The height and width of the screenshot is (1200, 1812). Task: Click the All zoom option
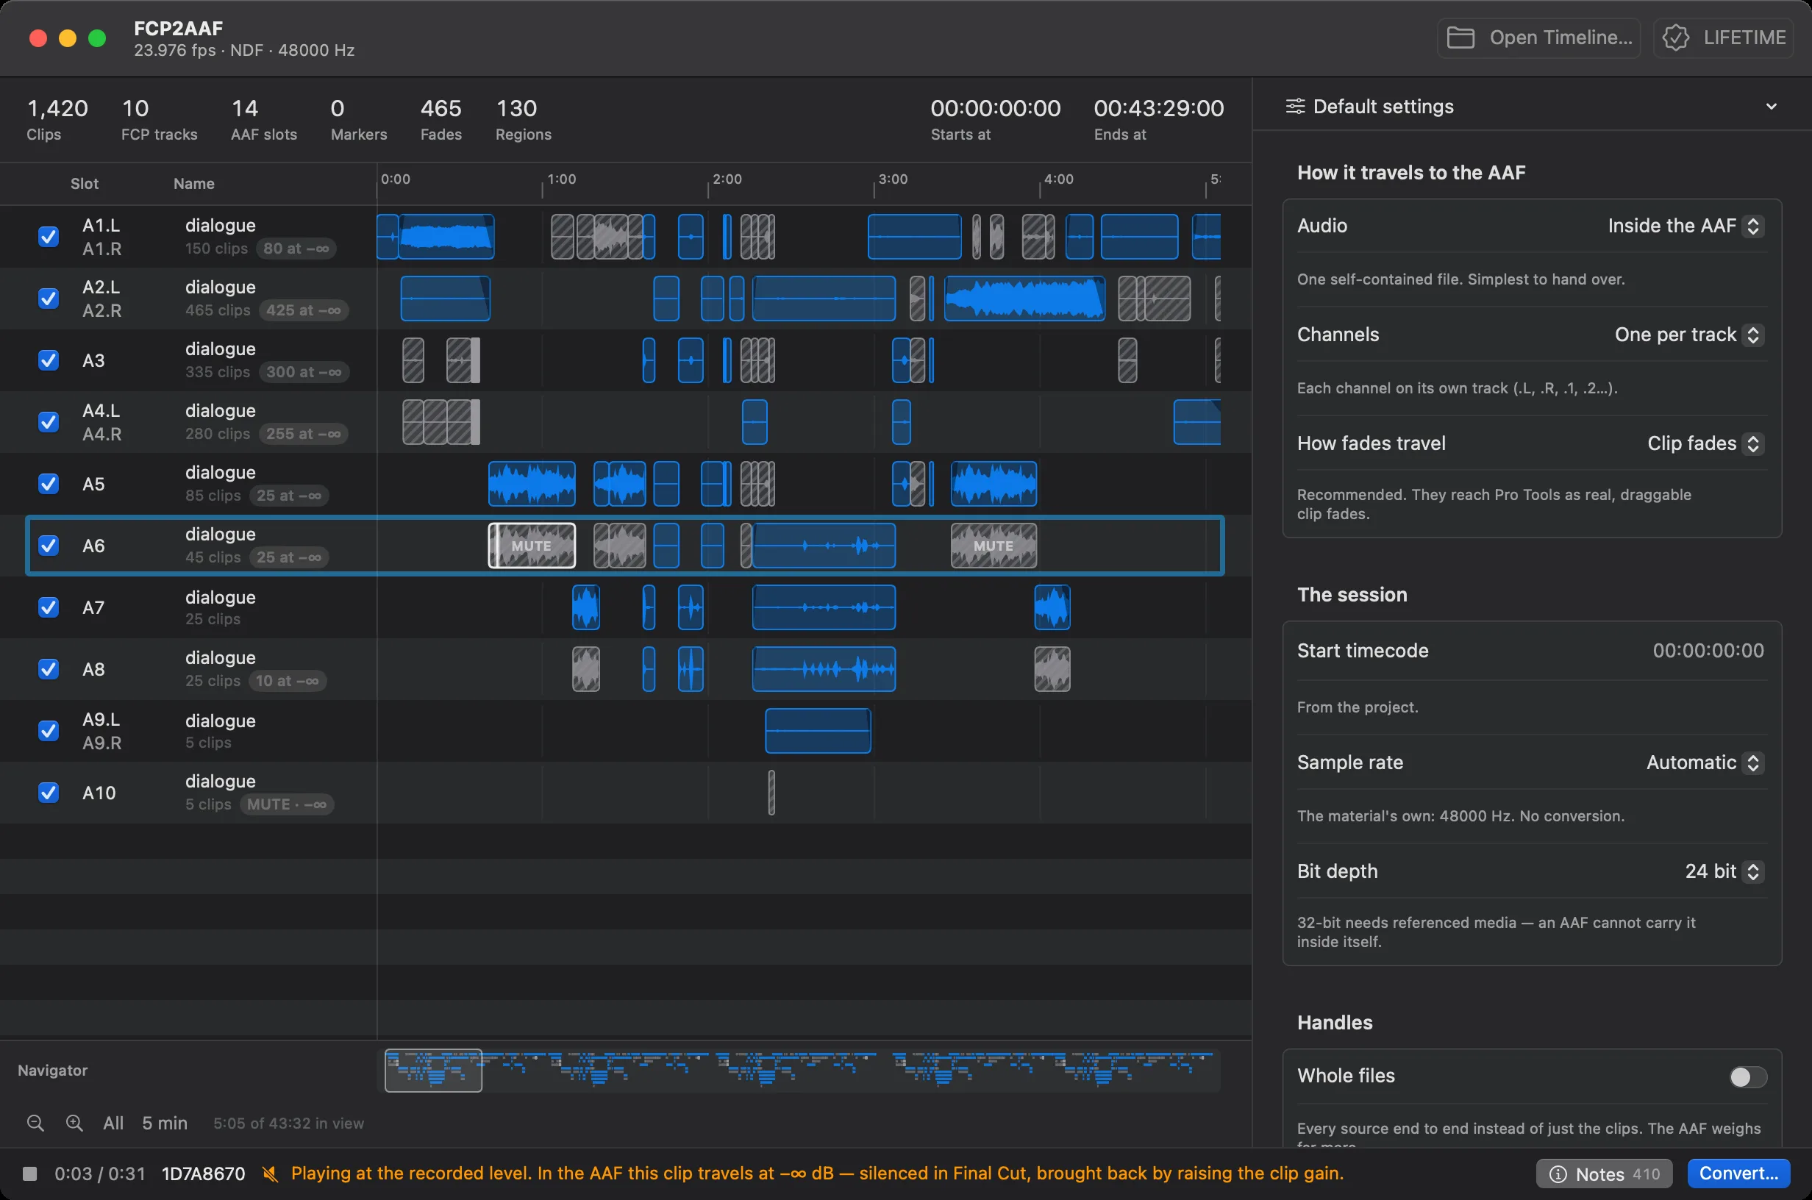(x=113, y=1123)
